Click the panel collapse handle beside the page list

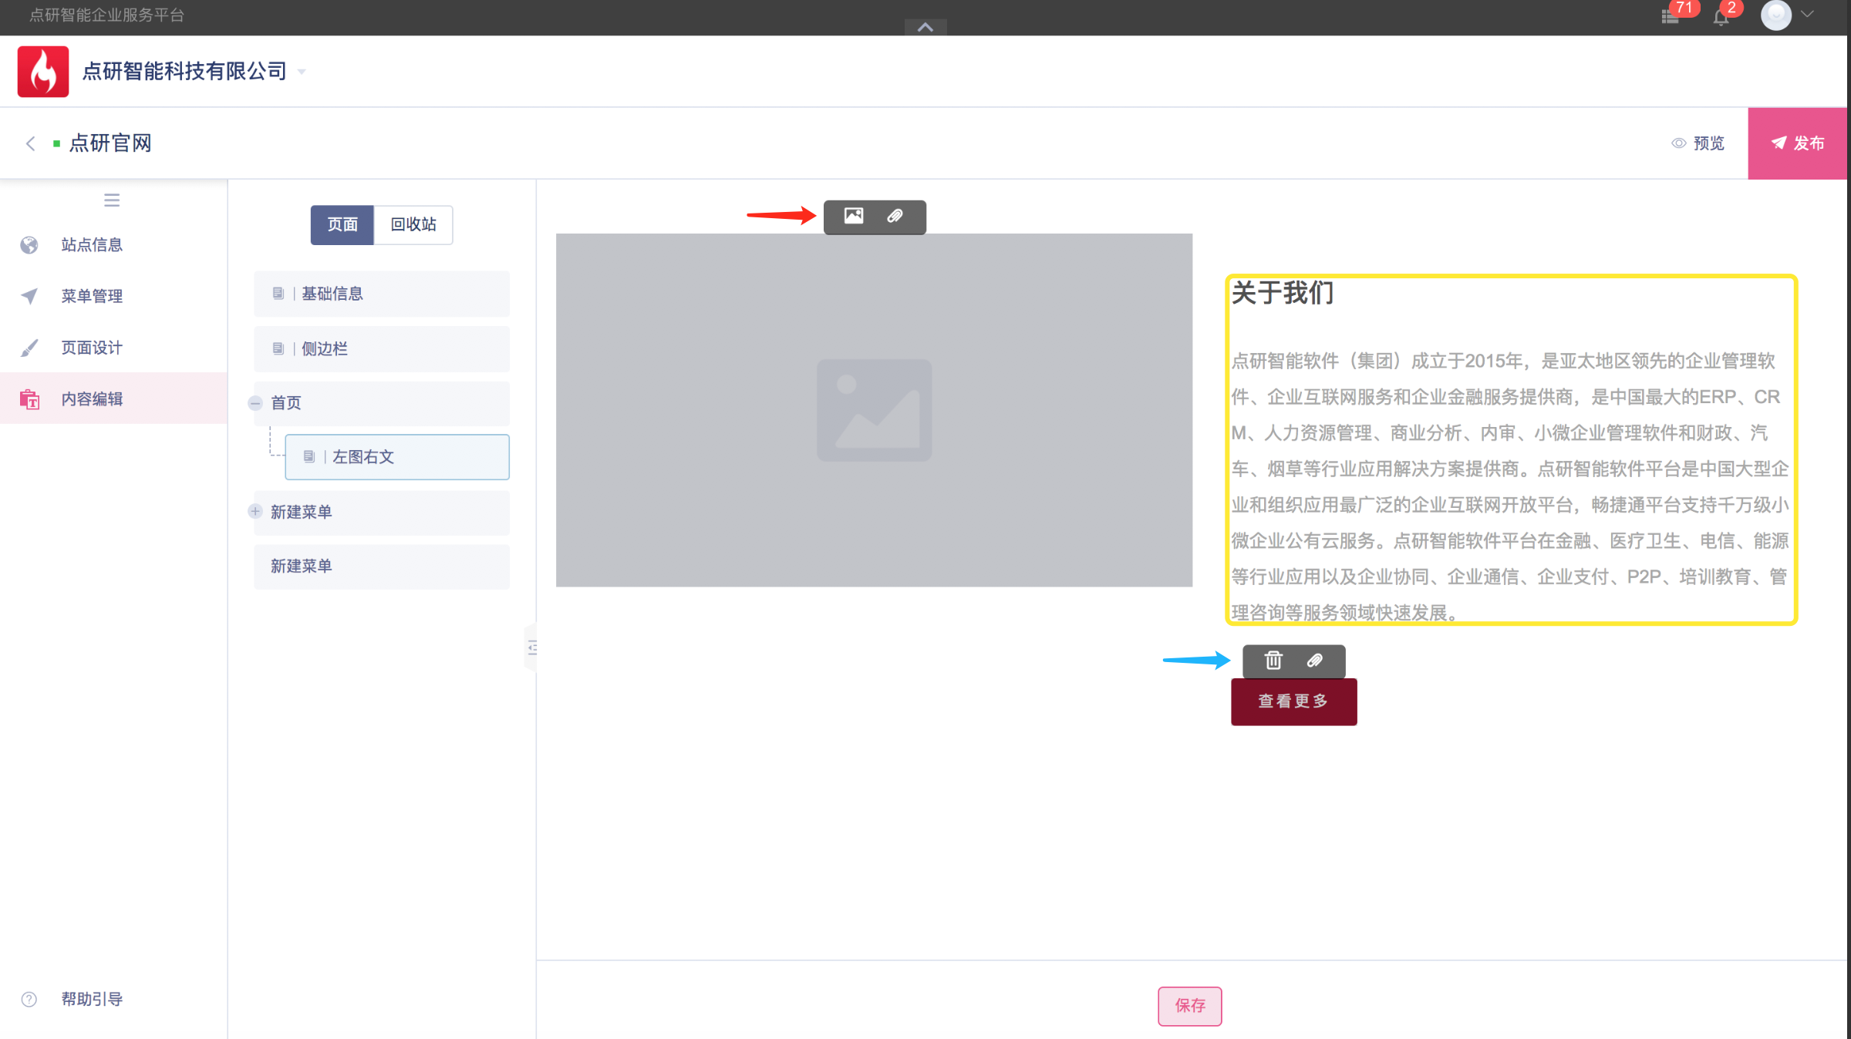pyautogui.click(x=531, y=647)
